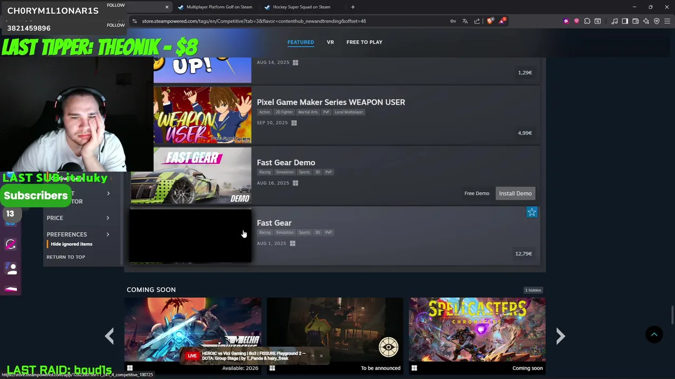This screenshot has height=379, width=675.
Task: Open the Brave Shields lion icon
Action: 490,21
